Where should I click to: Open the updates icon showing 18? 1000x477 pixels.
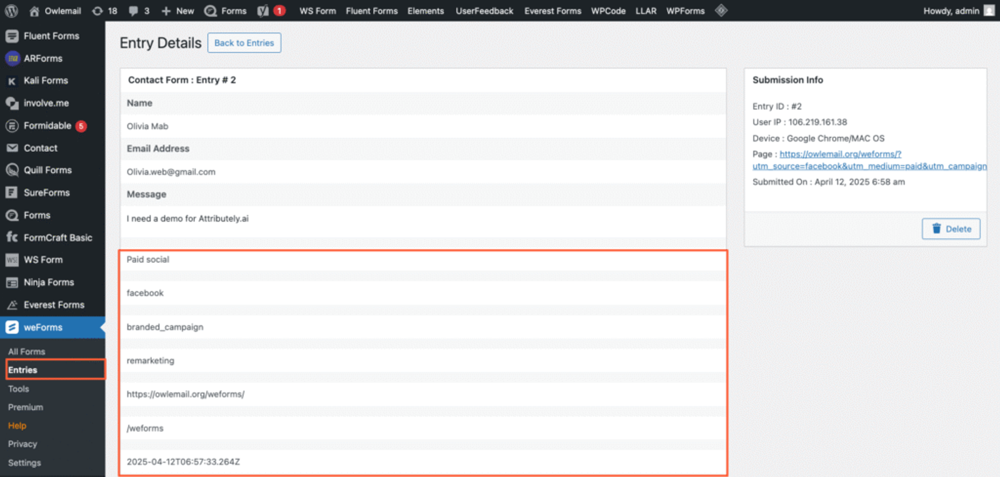pyautogui.click(x=97, y=11)
